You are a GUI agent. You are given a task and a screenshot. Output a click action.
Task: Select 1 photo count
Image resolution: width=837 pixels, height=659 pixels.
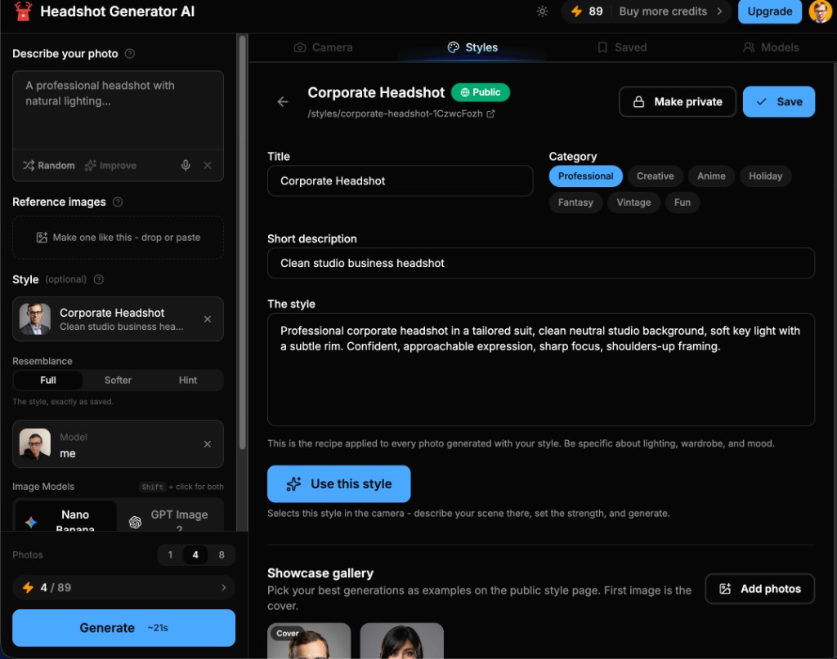(170, 554)
